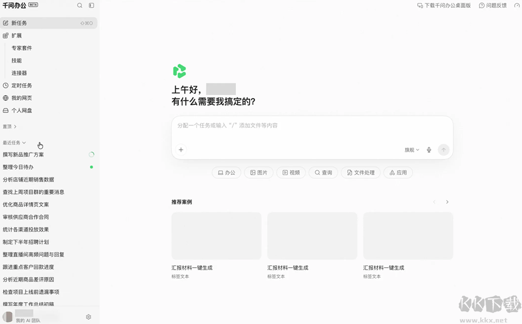The image size is (522, 324).
Task: Open task 整理今日待办
Action: click(x=18, y=167)
